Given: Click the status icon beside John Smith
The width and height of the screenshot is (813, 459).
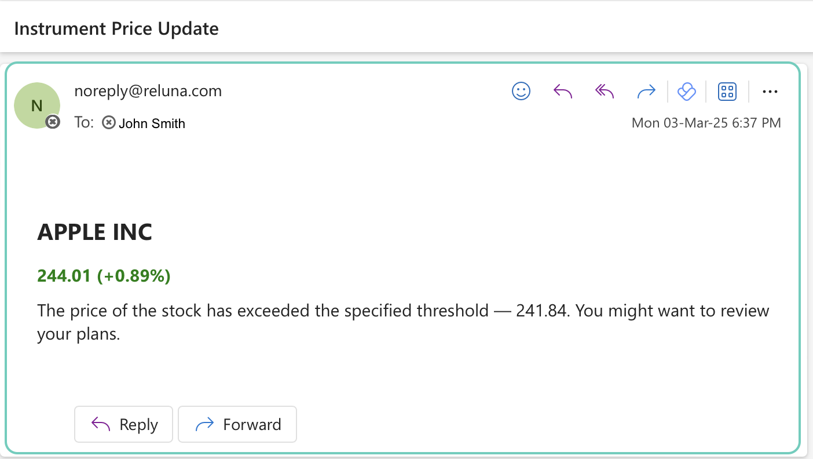Looking at the screenshot, I should (x=108, y=123).
